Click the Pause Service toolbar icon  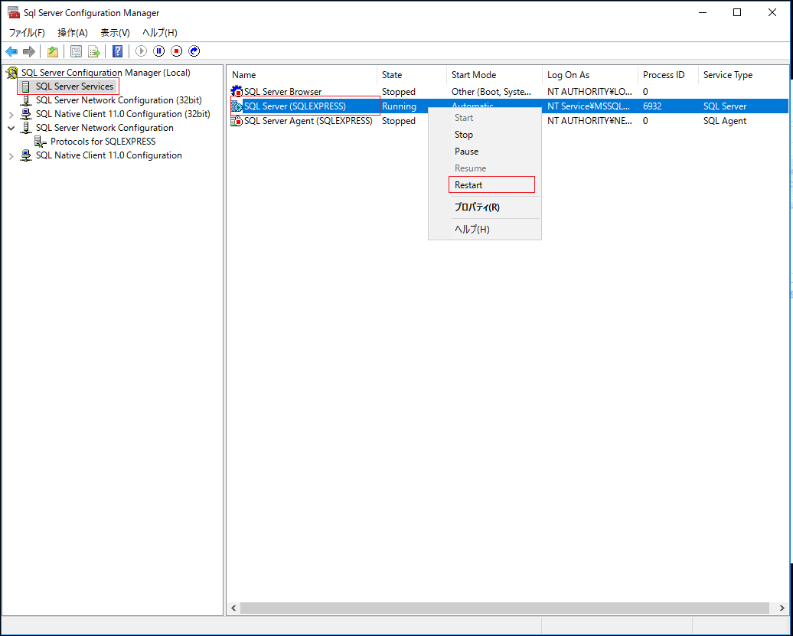pos(158,51)
